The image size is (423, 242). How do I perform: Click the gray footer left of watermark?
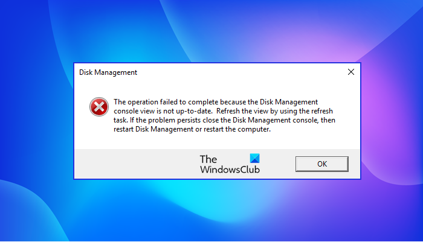(x=133, y=164)
